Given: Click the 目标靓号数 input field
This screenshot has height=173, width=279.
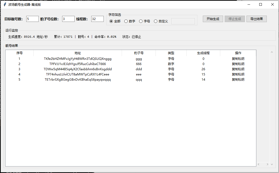Looking at the screenshot, I should pyautogui.click(x=32, y=19).
